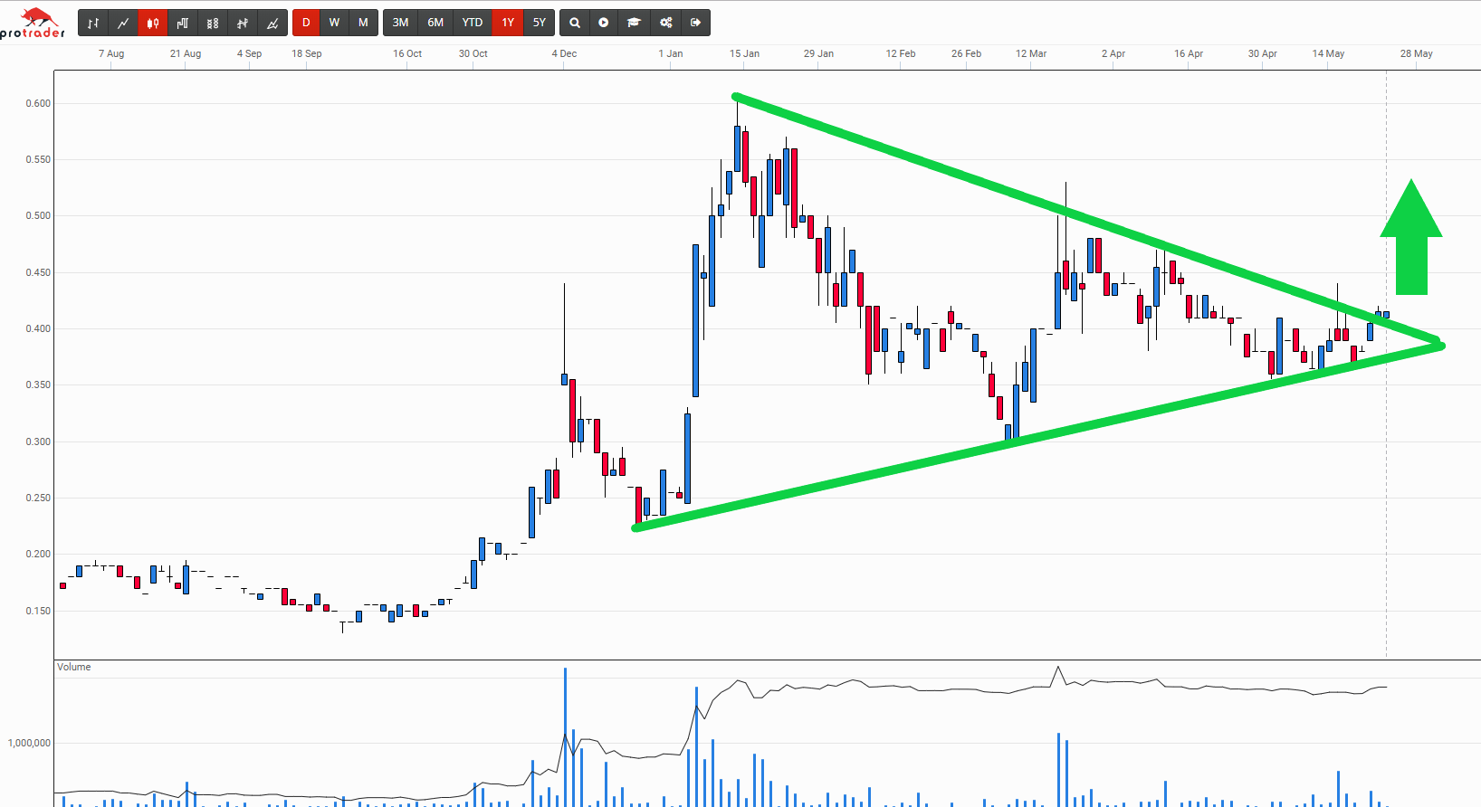Click the mid-January candle near the 0.600 peak
The height and width of the screenshot is (807, 1481).
(x=737, y=148)
